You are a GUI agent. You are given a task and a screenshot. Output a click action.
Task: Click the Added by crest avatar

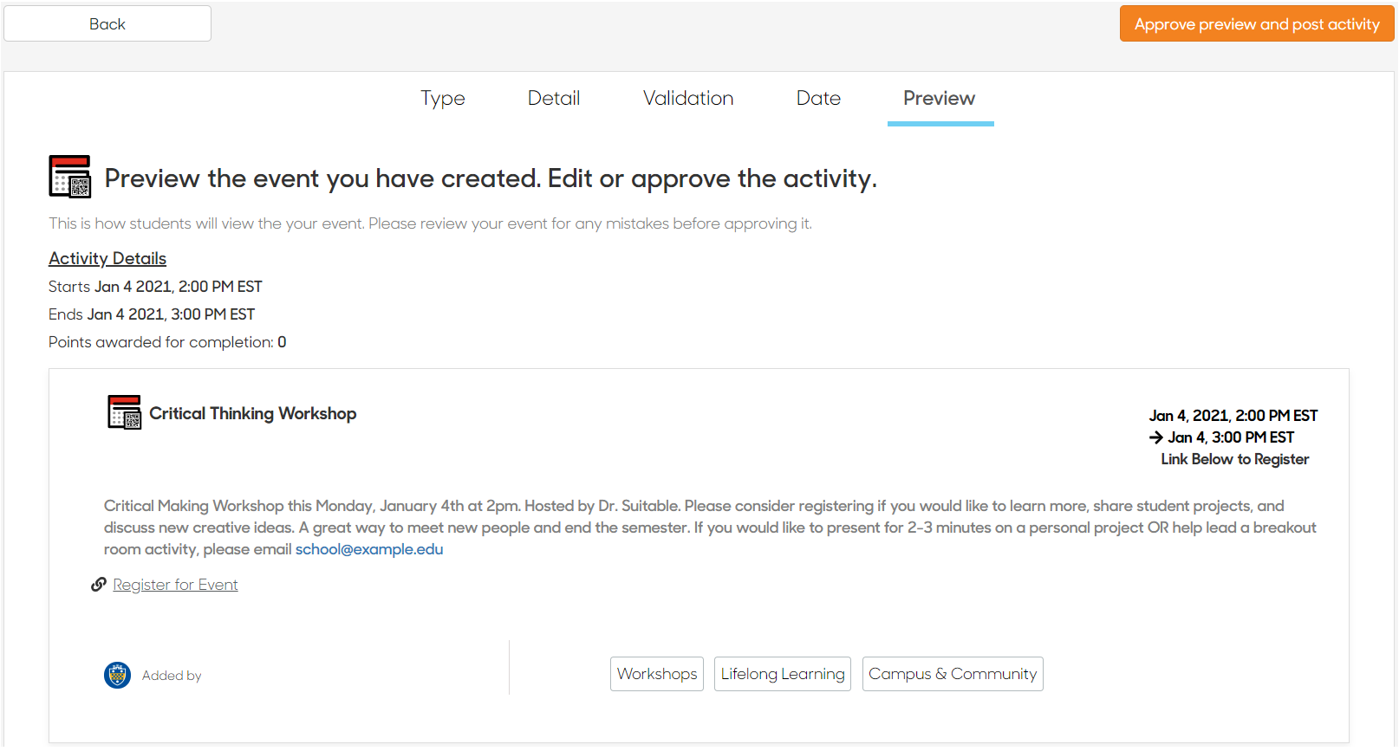tap(117, 675)
